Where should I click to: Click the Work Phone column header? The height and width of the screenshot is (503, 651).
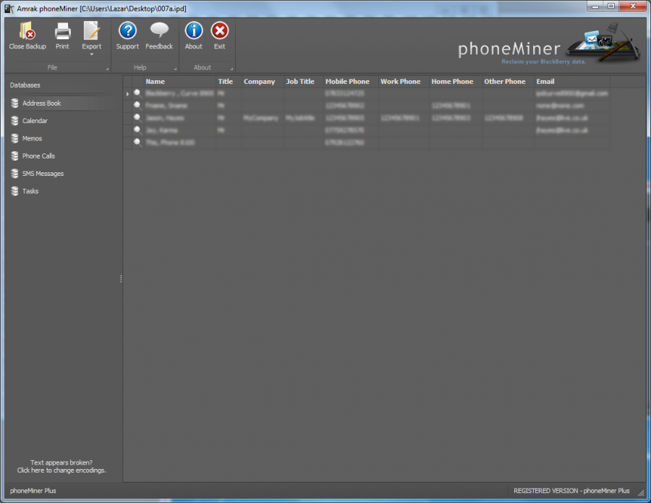(x=404, y=81)
